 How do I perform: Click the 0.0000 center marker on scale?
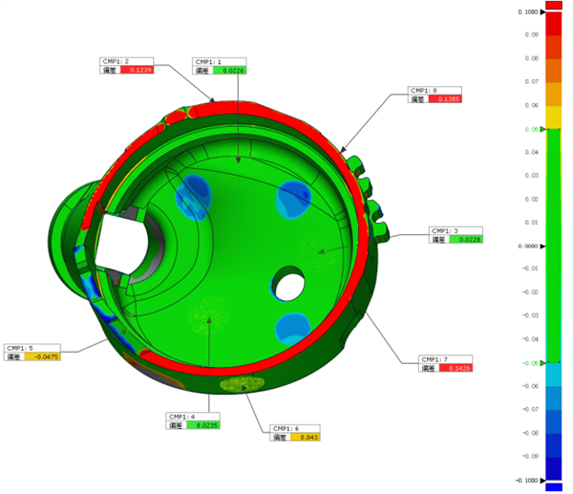click(x=542, y=247)
